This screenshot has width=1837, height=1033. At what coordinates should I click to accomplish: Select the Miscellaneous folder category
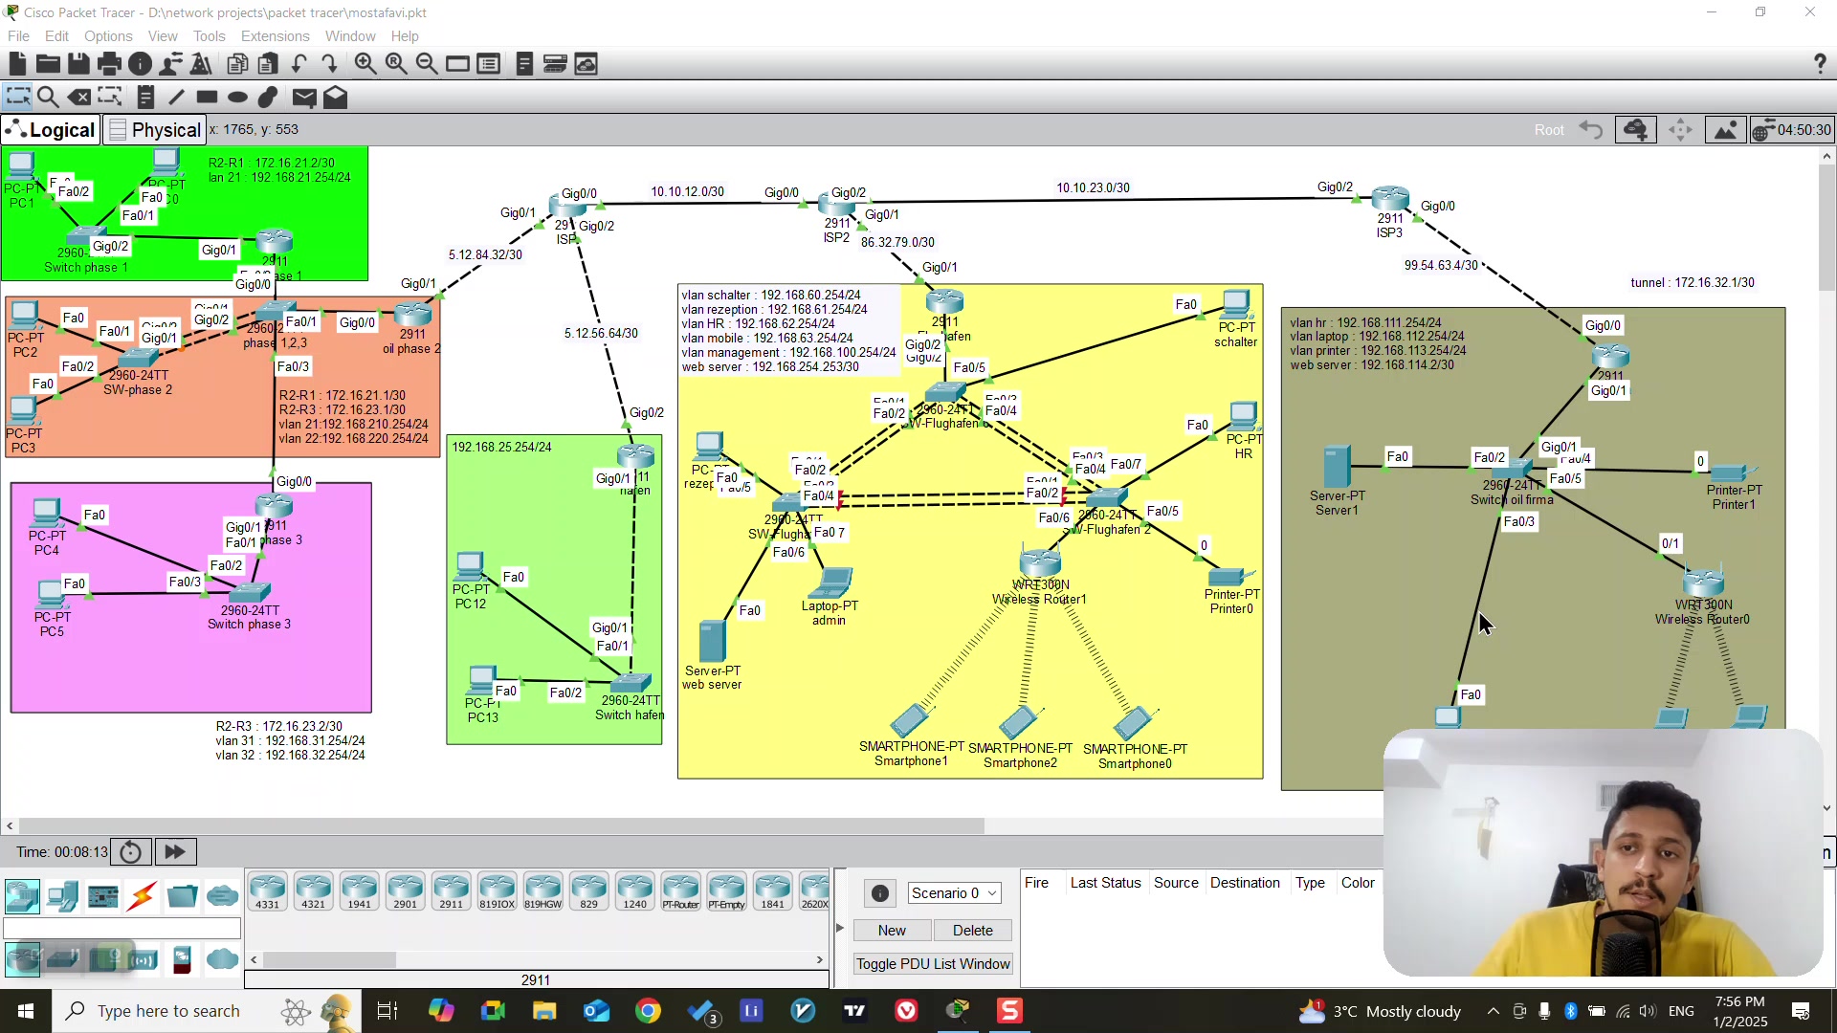[x=182, y=896]
